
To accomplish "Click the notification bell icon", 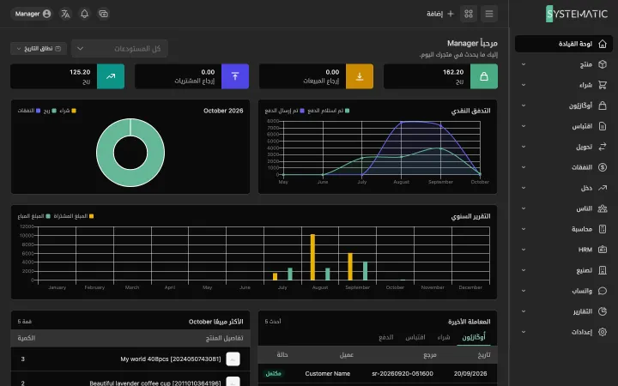I will point(84,14).
